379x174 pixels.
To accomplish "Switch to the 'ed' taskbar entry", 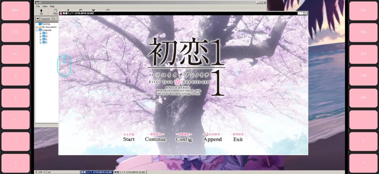I will [63, 172].
